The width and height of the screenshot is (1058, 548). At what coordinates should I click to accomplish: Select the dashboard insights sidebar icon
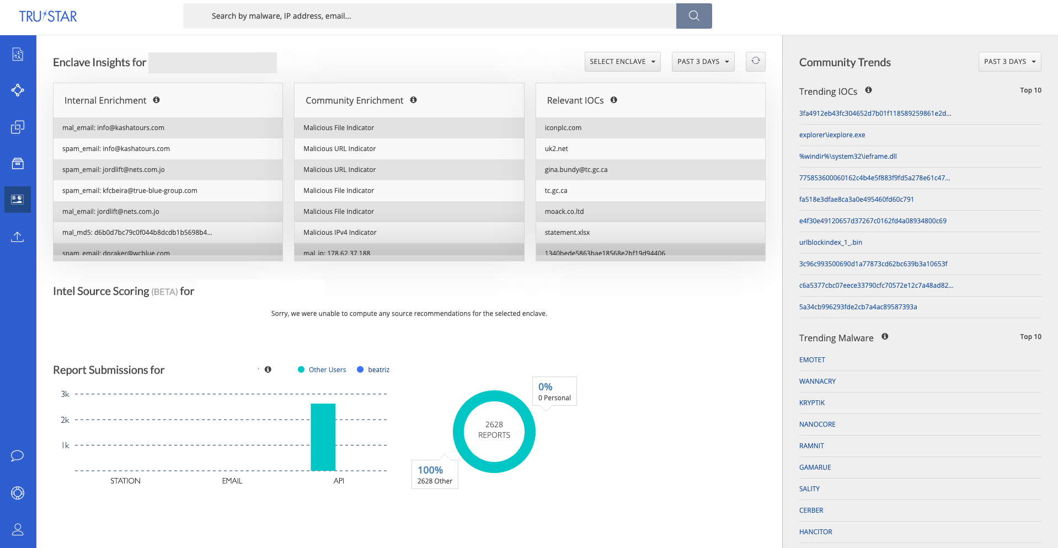18,200
